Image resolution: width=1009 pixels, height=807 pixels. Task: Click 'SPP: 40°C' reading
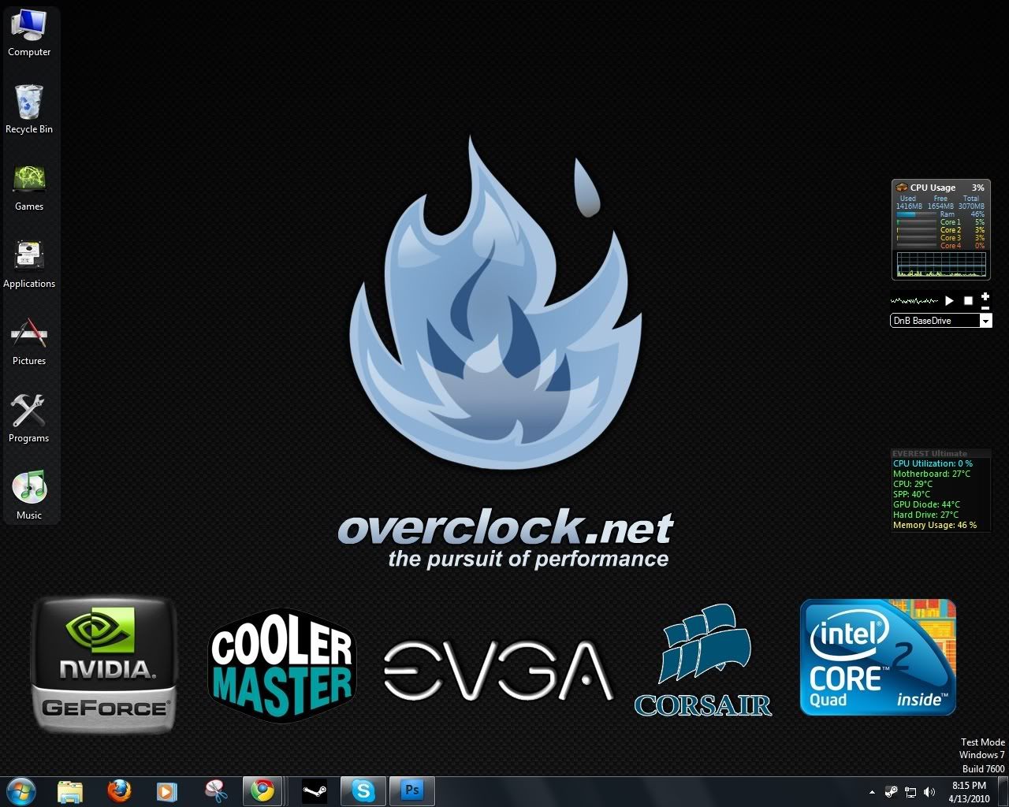pyautogui.click(x=911, y=494)
